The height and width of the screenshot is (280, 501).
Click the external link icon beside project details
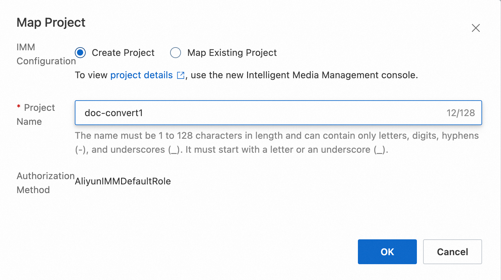pos(181,75)
